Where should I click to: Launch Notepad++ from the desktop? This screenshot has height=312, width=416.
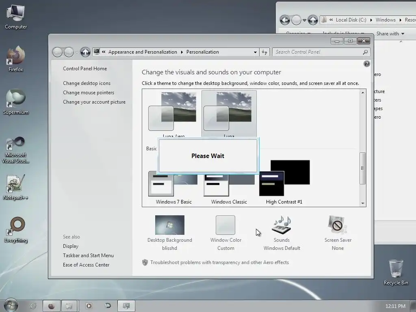tap(16, 187)
